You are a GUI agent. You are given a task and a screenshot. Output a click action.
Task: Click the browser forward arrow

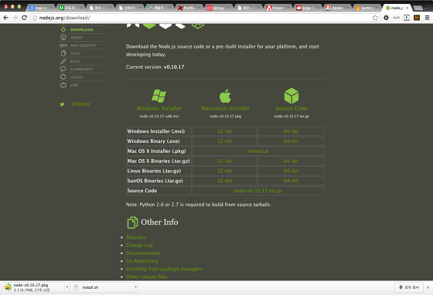pos(15,18)
